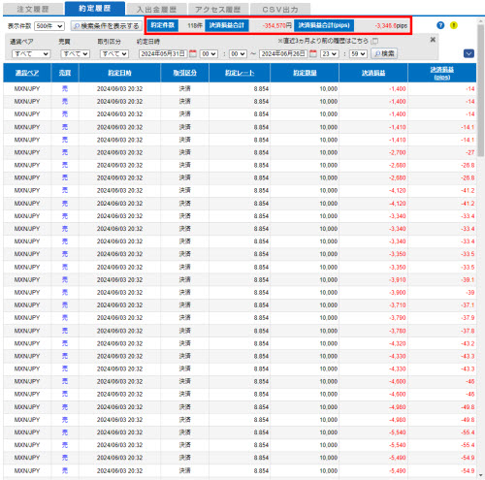Switch to the 入出金履歴 tab
This screenshot has height=480, width=485.
pyautogui.click(x=156, y=10)
